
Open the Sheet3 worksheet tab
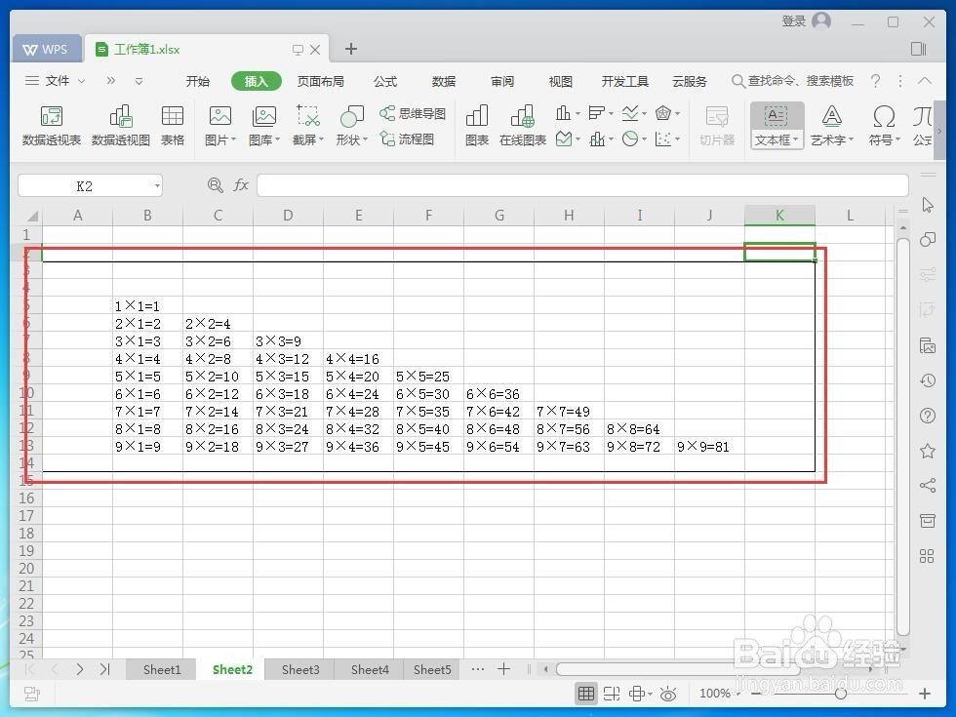click(x=299, y=669)
